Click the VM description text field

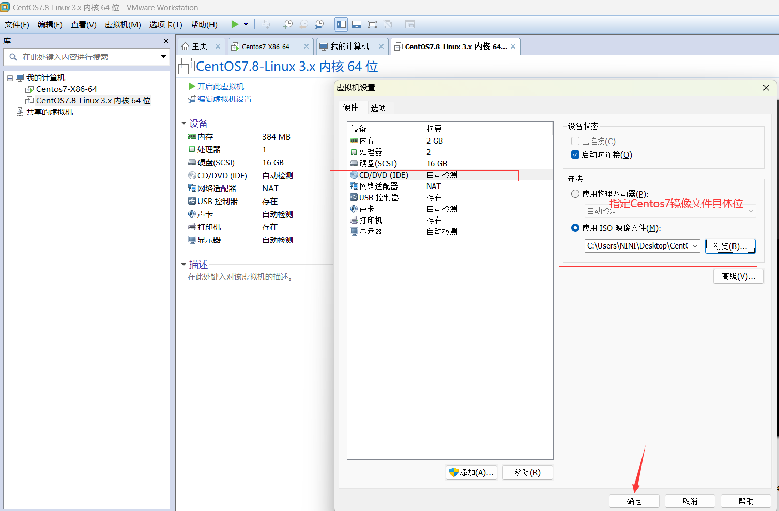pyautogui.click(x=241, y=277)
